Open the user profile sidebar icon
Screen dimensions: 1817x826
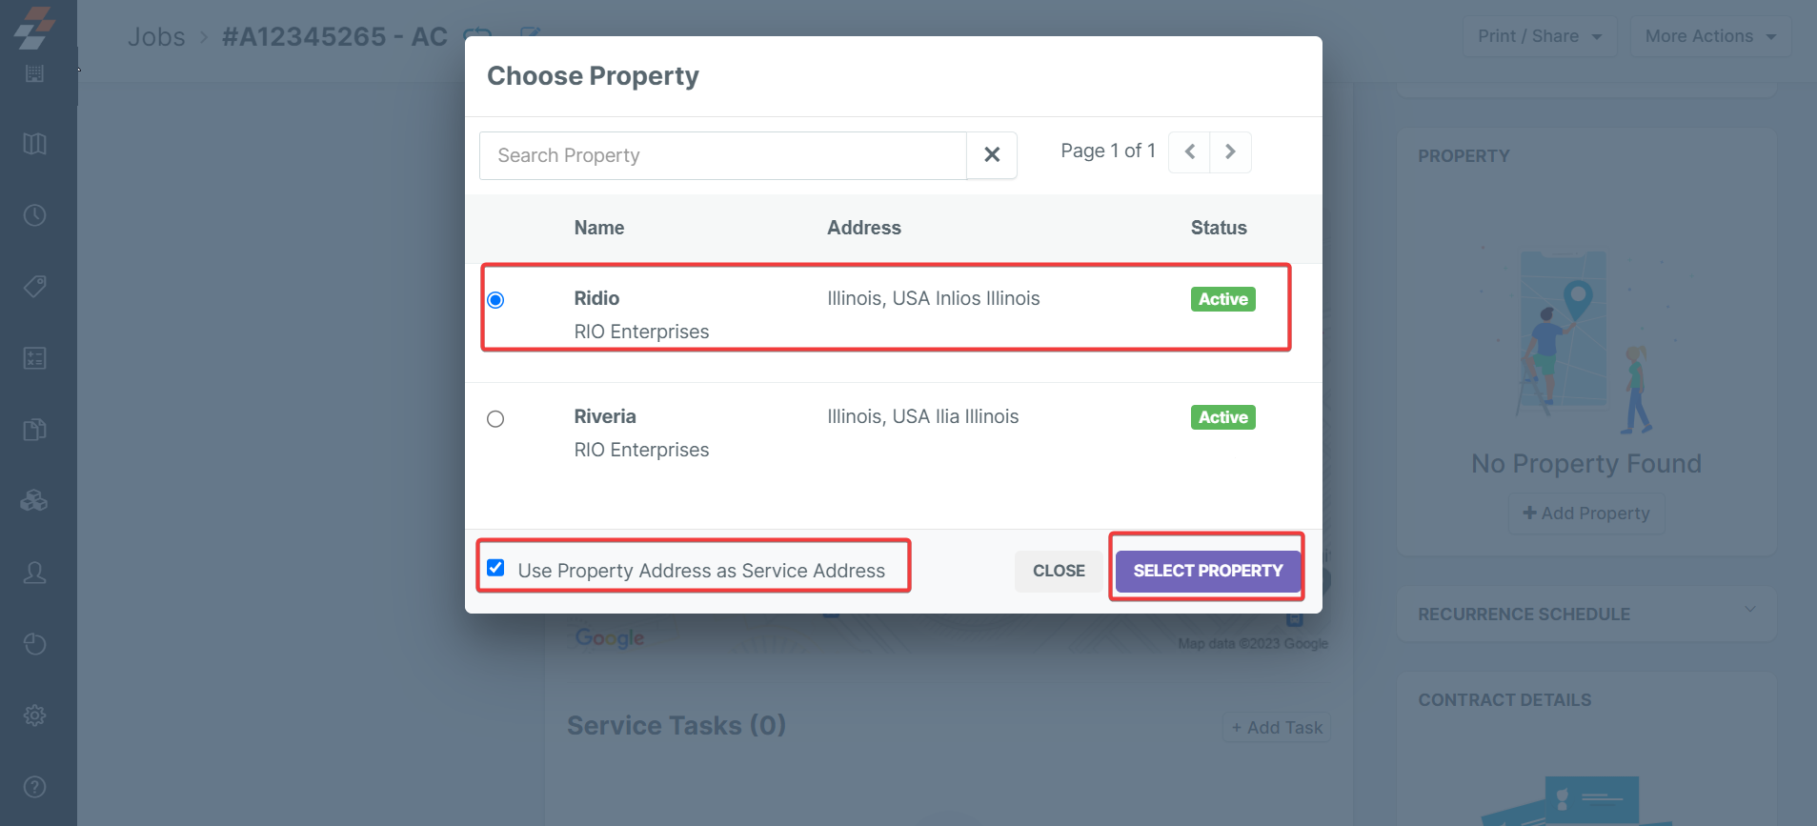35,573
